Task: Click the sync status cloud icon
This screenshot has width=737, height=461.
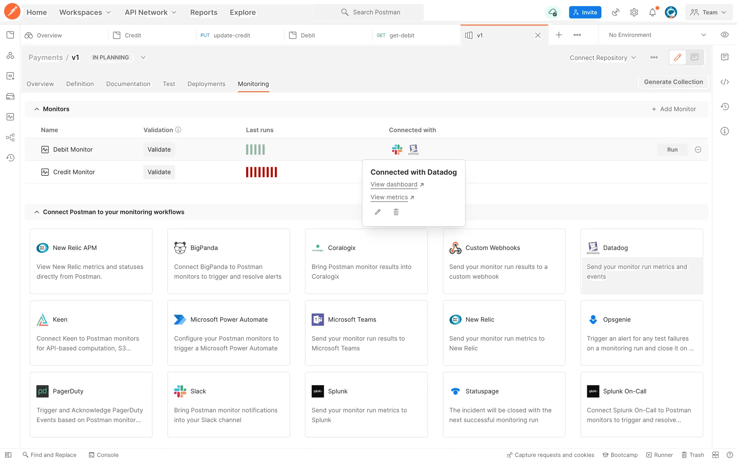Action: (x=553, y=12)
